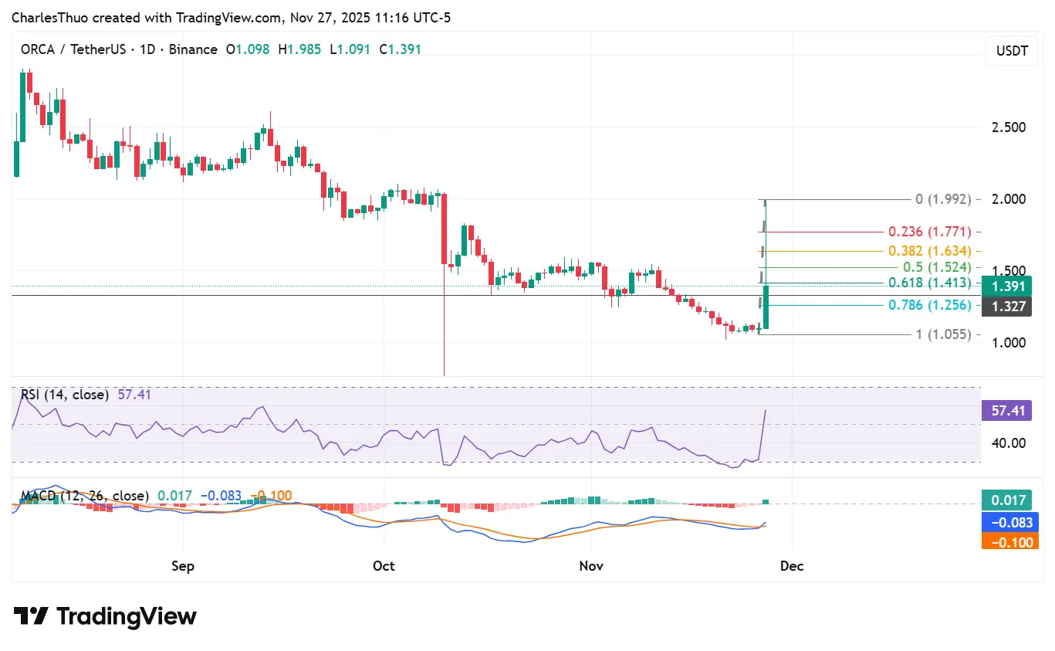This screenshot has width=1055, height=651.
Task: Select the 57.41 RSI value badge
Action: 1006,411
